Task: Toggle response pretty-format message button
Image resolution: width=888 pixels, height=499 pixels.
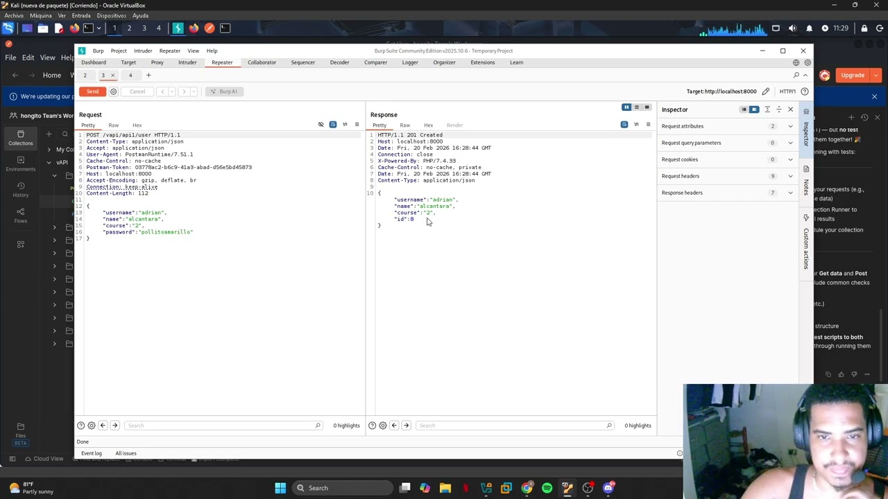Action: pyautogui.click(x=624, y=125)
